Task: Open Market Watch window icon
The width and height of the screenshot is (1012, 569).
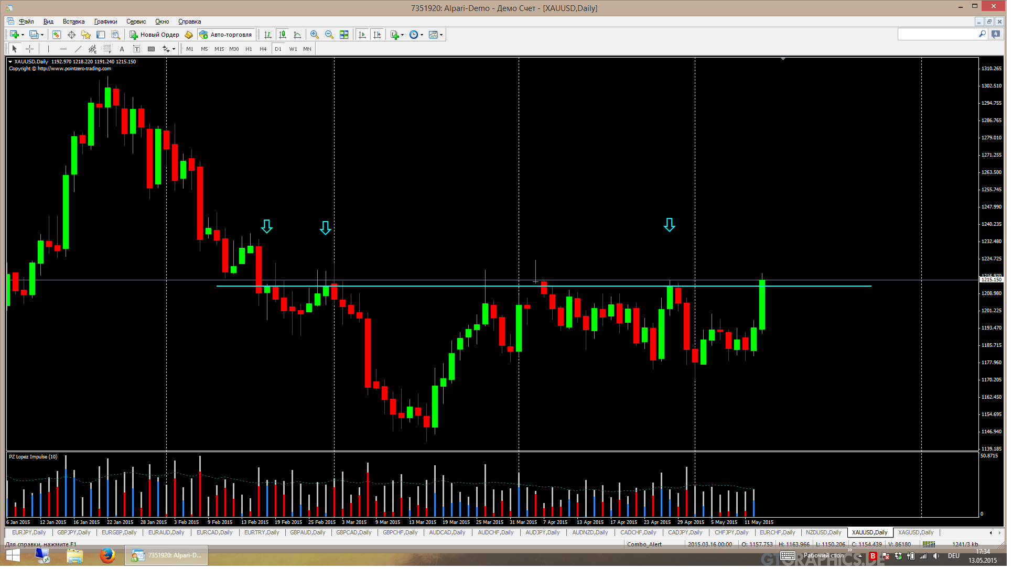Action: [x=57, y=35]
